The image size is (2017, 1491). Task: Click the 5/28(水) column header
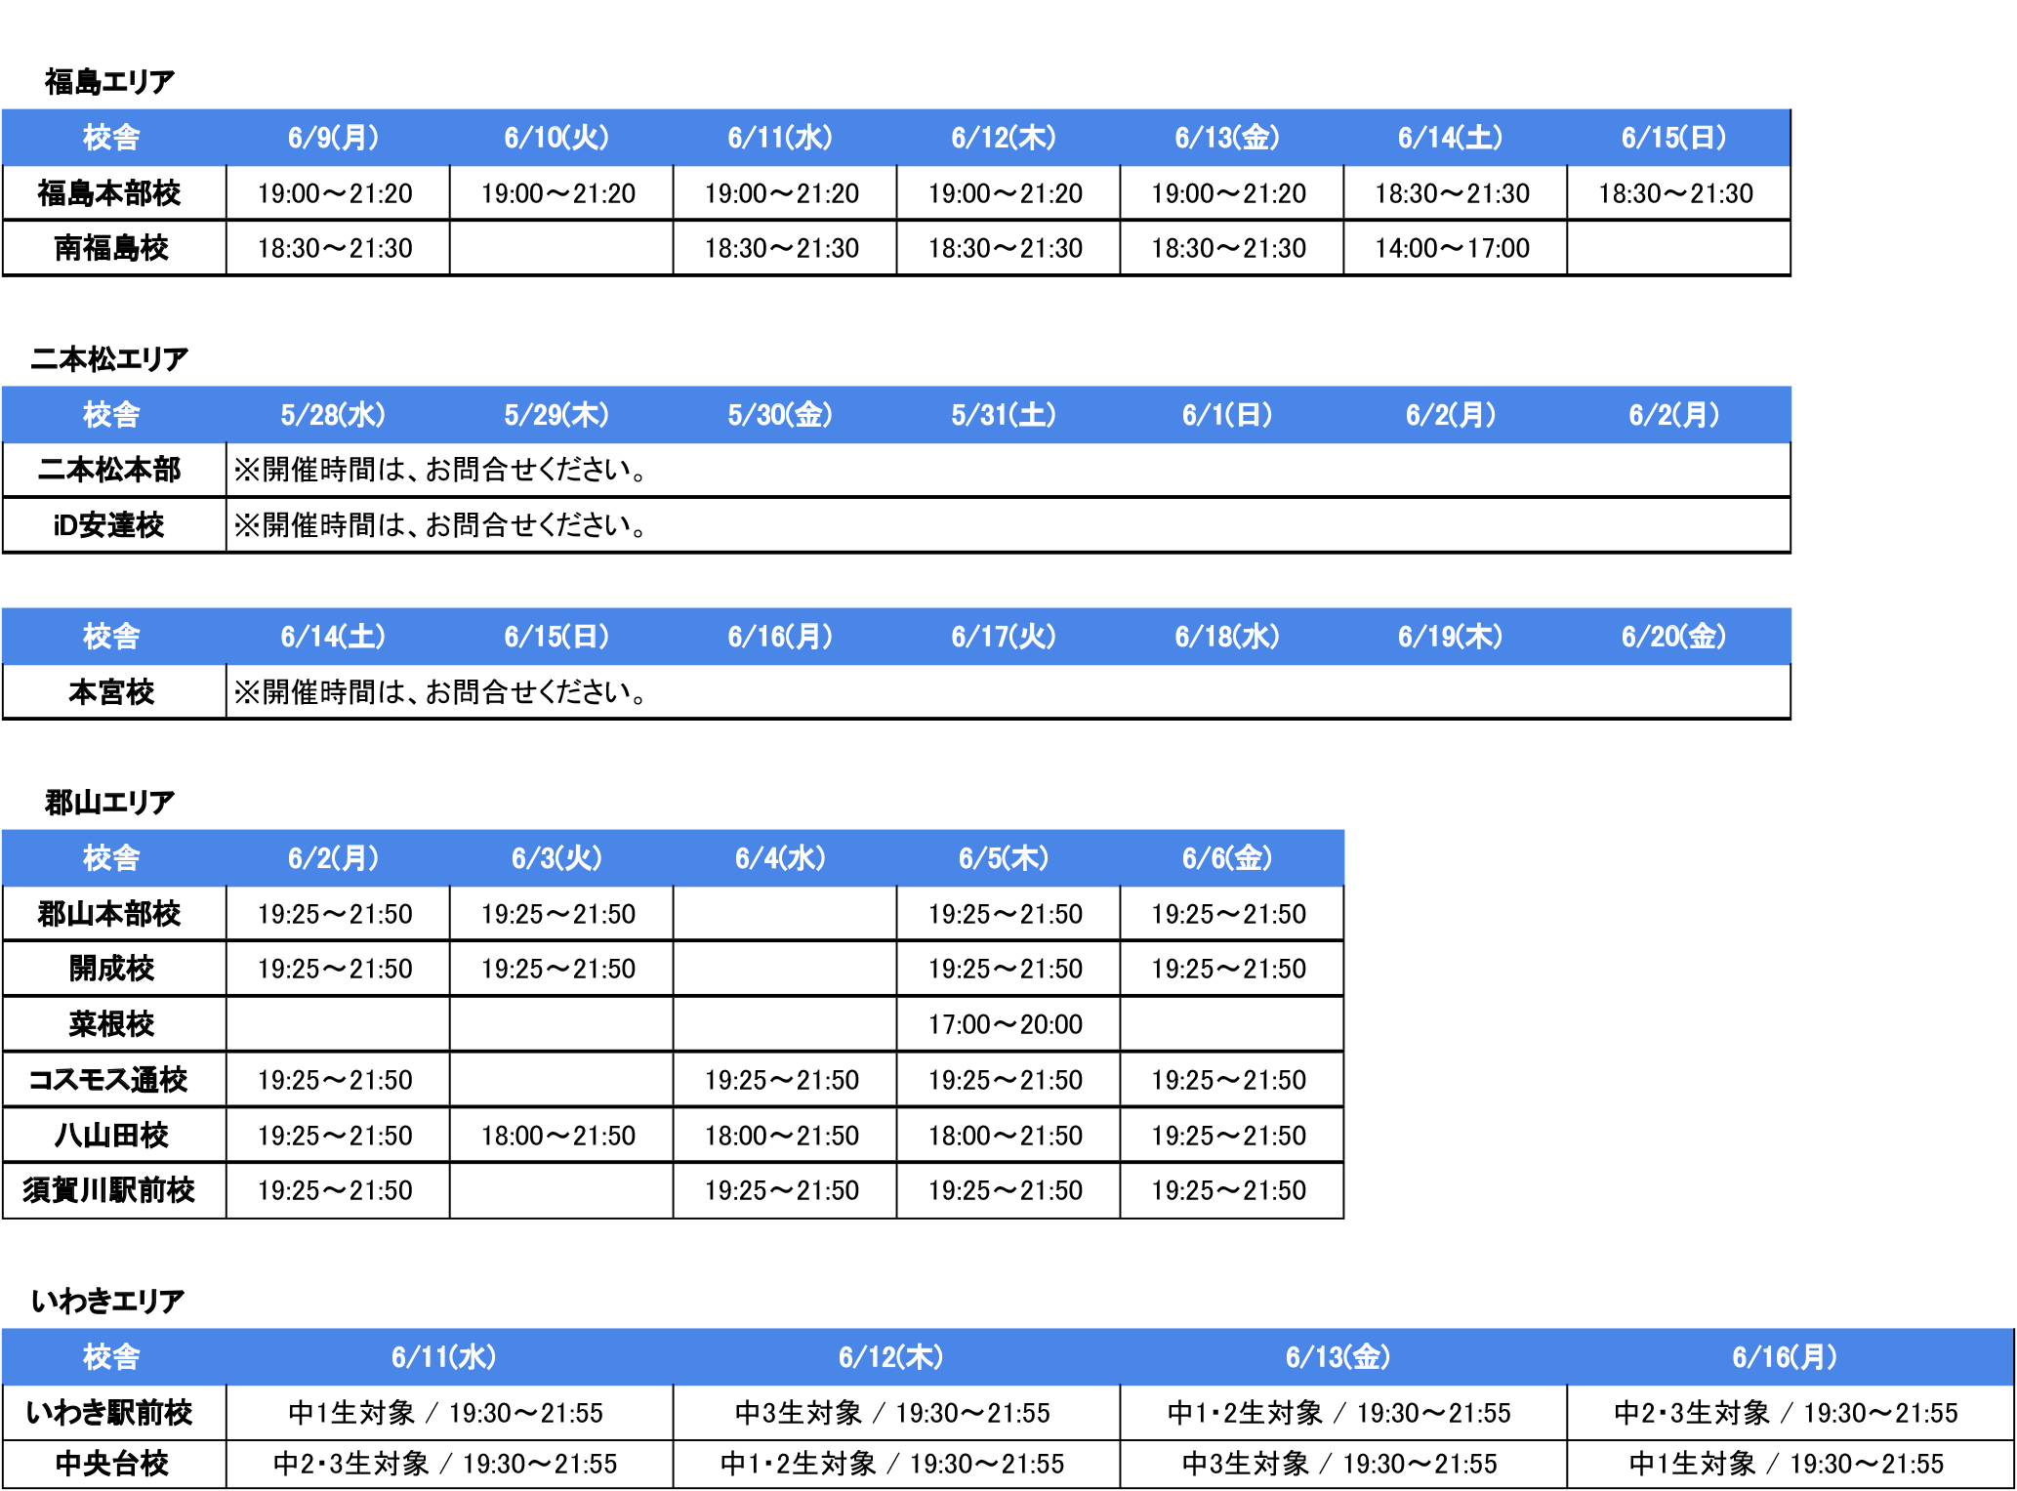coord(334,415)
